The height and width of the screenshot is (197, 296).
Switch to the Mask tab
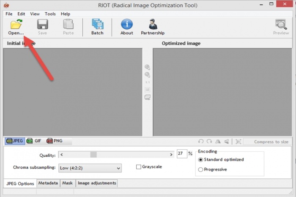click(67, 183)
